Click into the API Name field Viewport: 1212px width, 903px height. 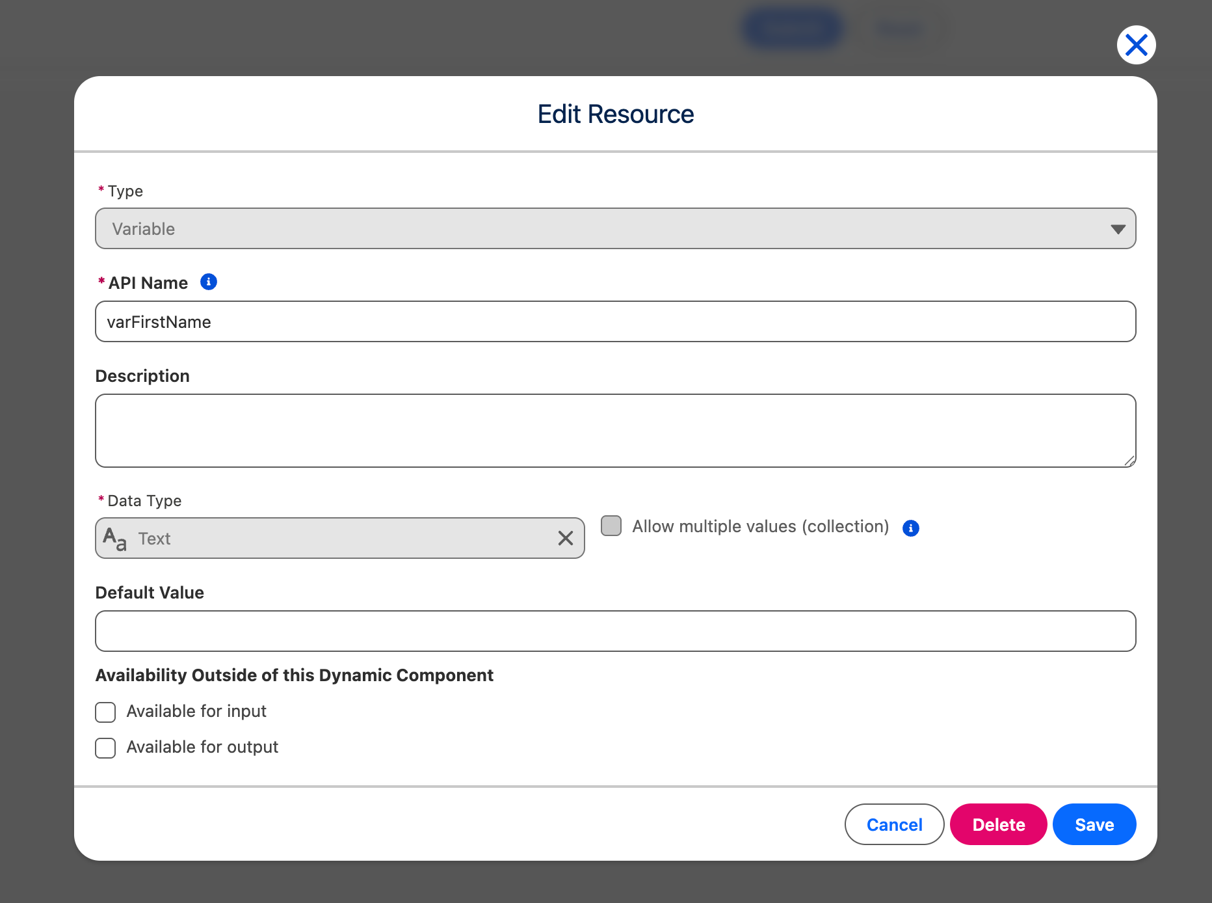click(x=615, y=321)
